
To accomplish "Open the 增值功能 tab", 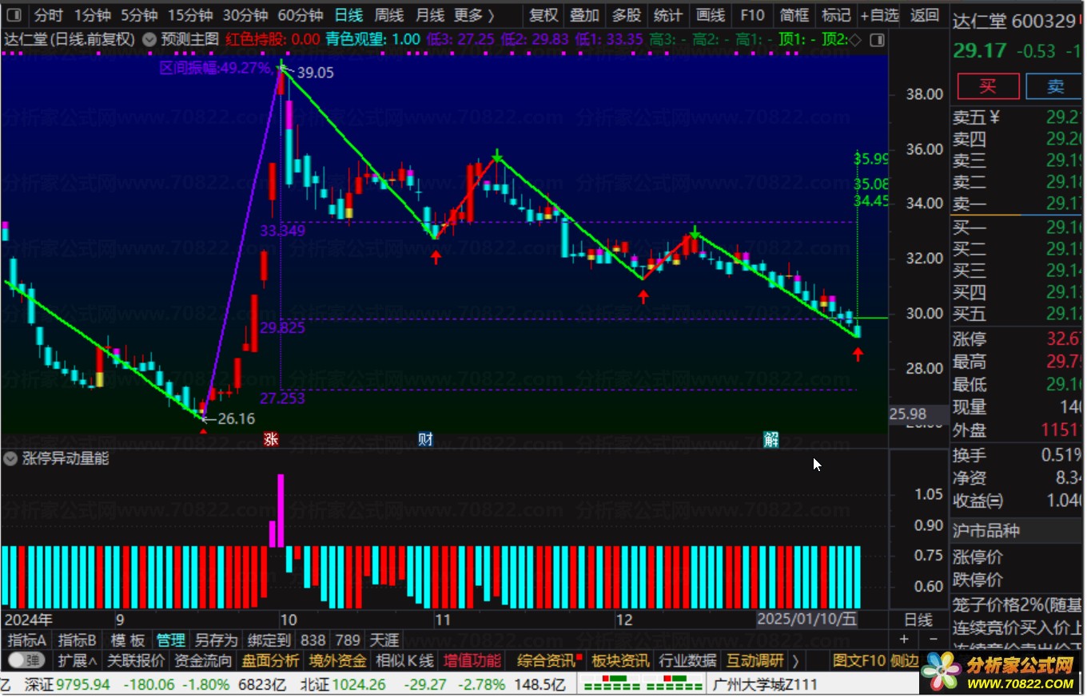I will click(x=472, y=660).
